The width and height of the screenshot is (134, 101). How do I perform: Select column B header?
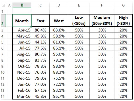pos(22,5)
